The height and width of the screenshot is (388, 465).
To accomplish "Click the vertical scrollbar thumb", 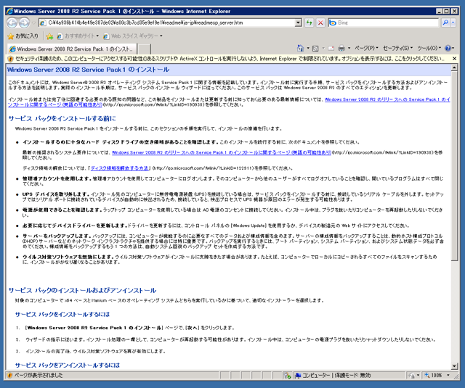I will pyautogui.click(x=454, y=166).
